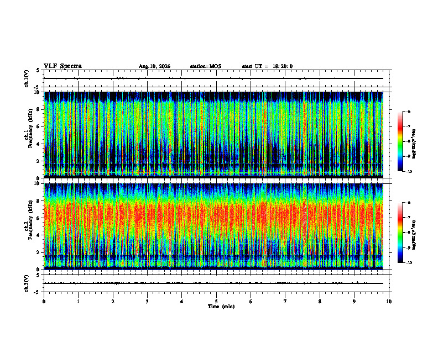Click the "10" kHz tick on ch.2 frequency axis
The width and height of the screenshot is (438, 338).
[38, 183]
